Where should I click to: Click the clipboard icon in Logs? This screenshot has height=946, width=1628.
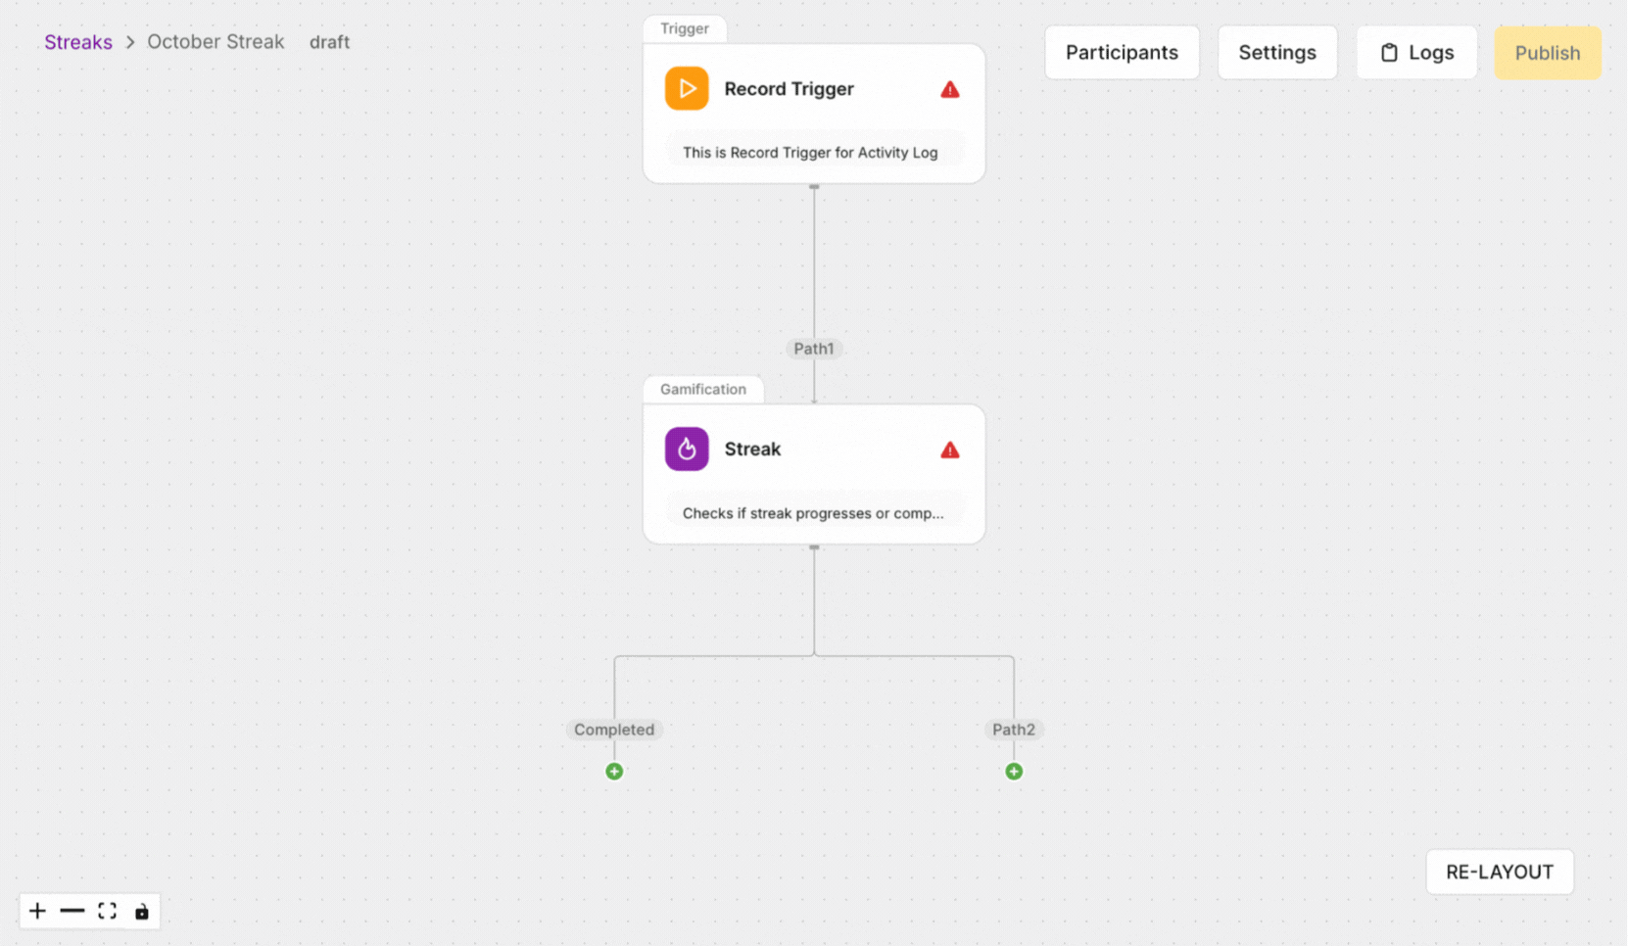tap(1389, 53)
